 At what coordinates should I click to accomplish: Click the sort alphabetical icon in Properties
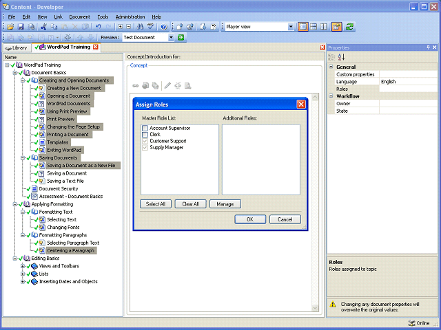pos(342,57)
